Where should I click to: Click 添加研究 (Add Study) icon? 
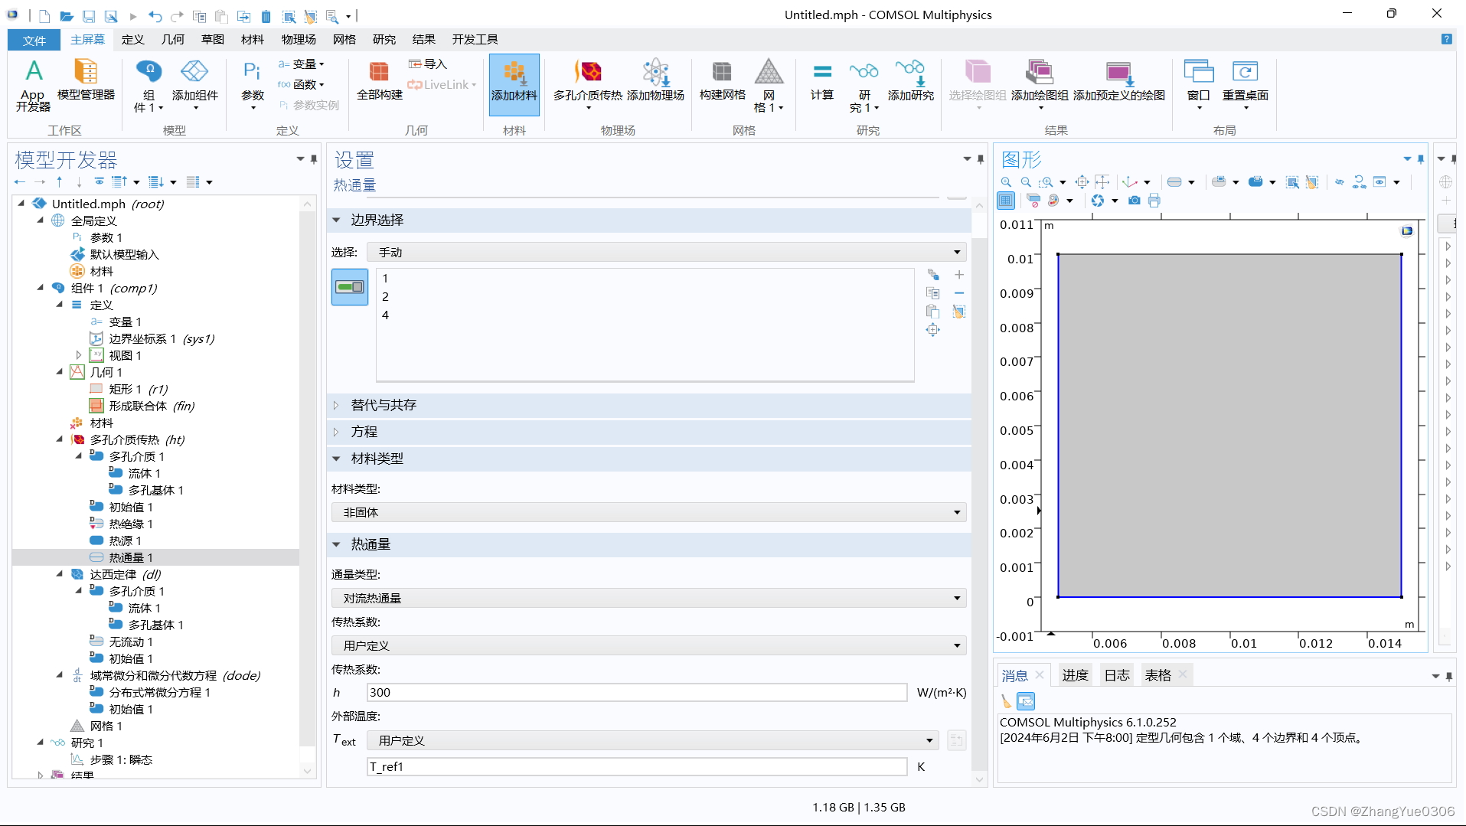[911, 80]
